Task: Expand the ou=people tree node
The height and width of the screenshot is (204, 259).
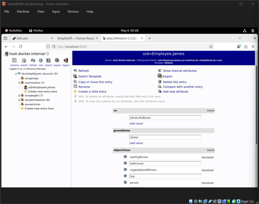Action: point(19,96)
